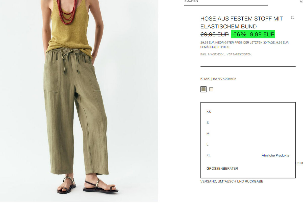Expand Versand, Umtausch und Rückgabe info
Image resolution: width=303 pixels, height=222 pixels.
232,181
